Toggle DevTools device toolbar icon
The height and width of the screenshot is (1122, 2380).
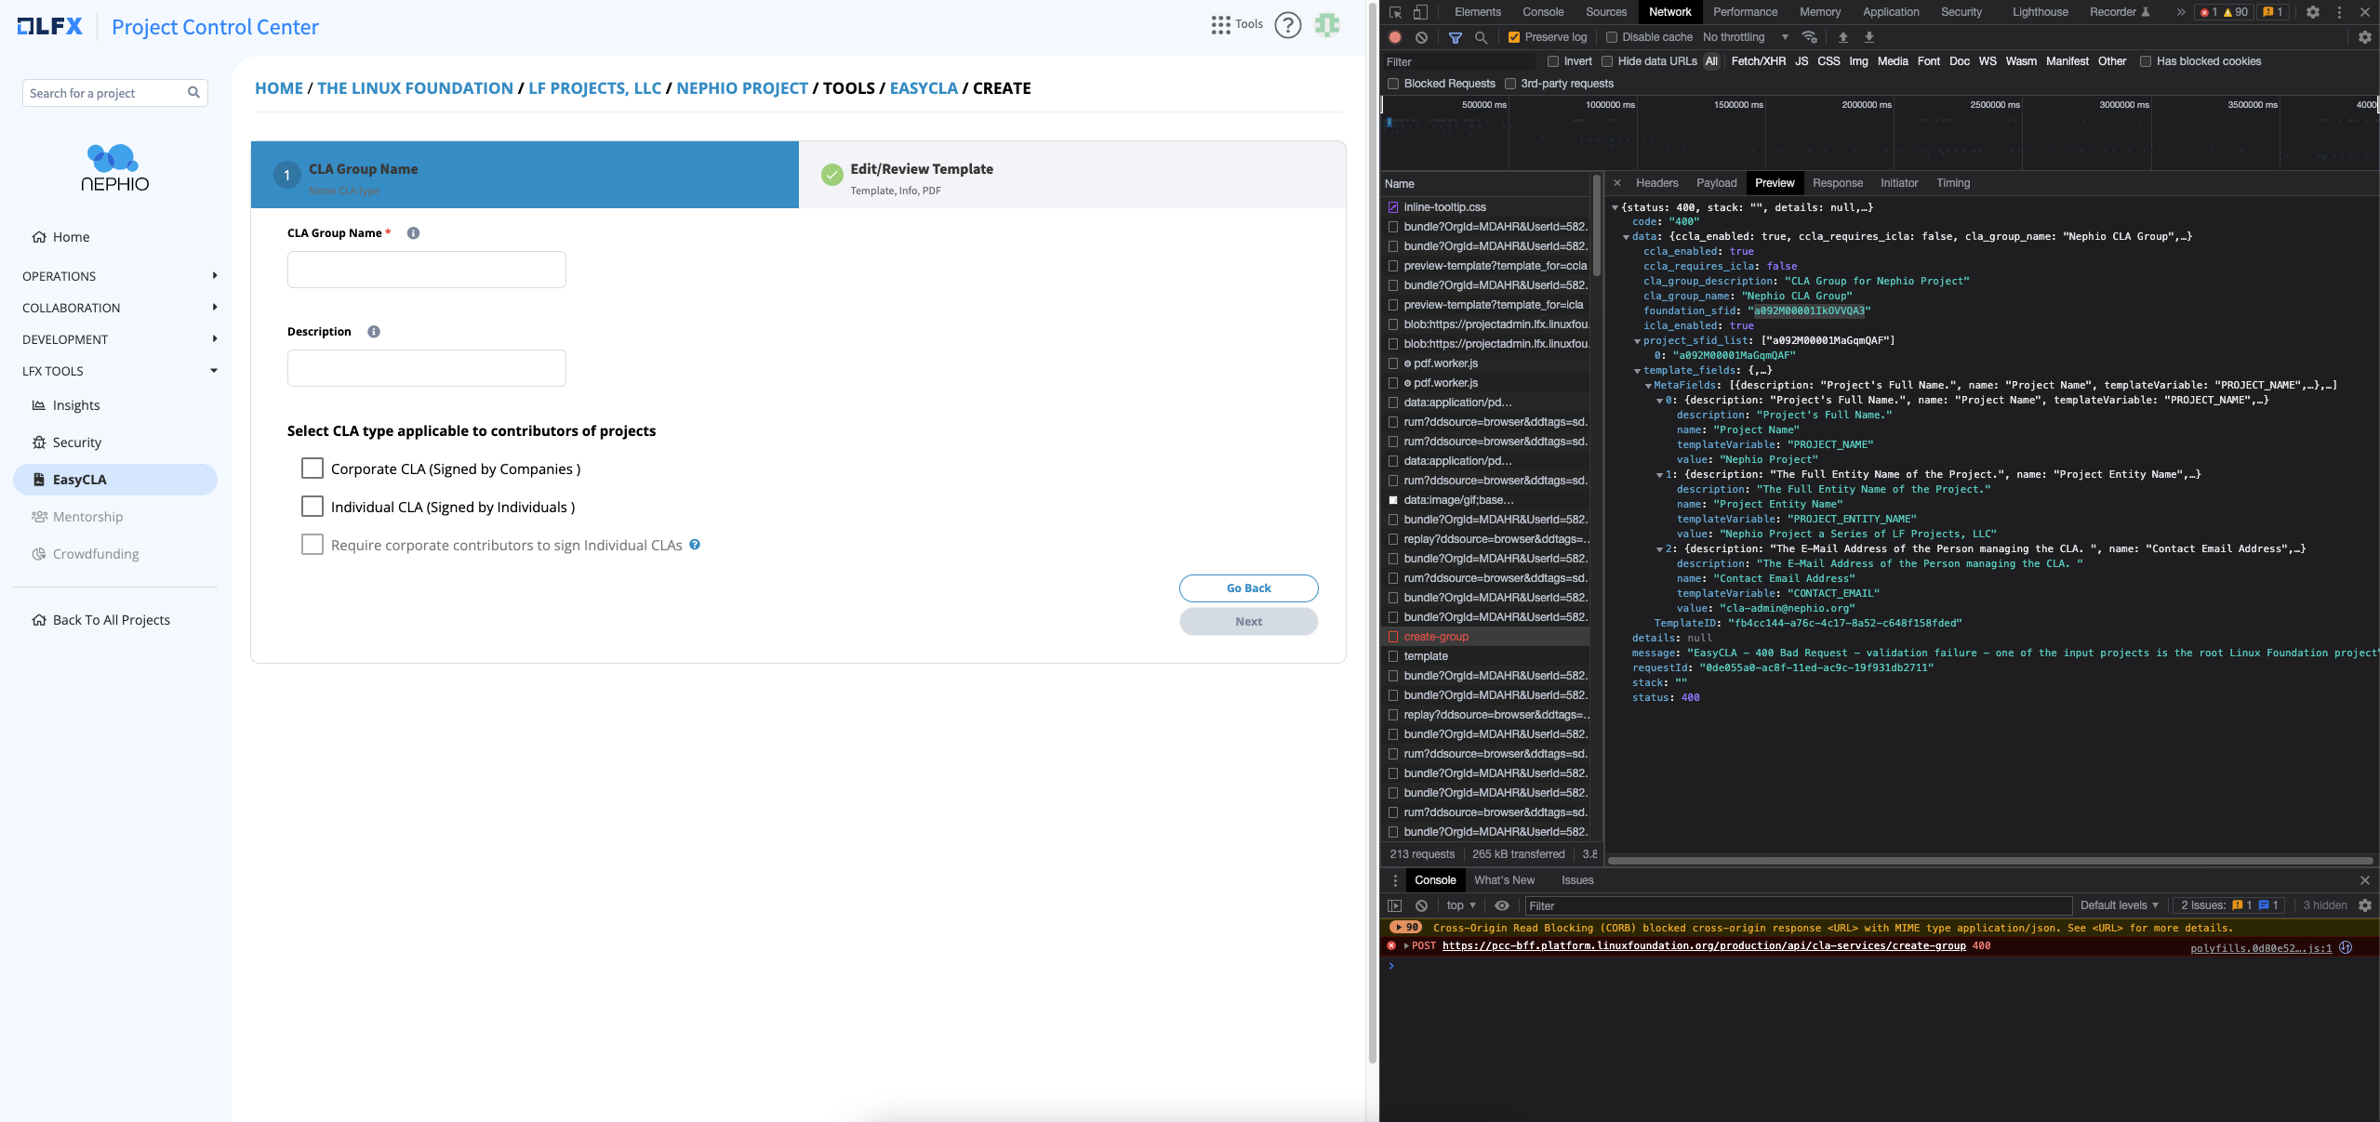(x=1420, y=12)
